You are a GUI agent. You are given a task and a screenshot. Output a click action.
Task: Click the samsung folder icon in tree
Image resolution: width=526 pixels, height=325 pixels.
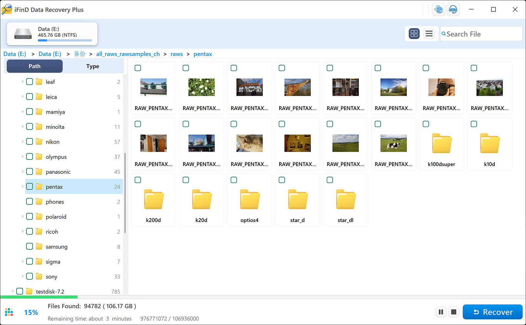tap(39, 246)
